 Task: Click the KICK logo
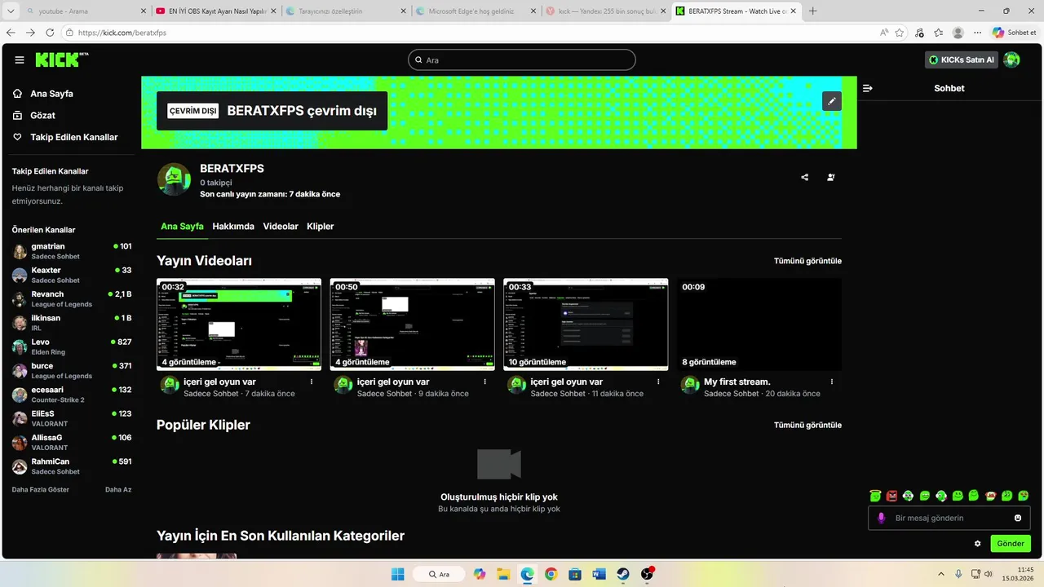(x=61, y=60)
